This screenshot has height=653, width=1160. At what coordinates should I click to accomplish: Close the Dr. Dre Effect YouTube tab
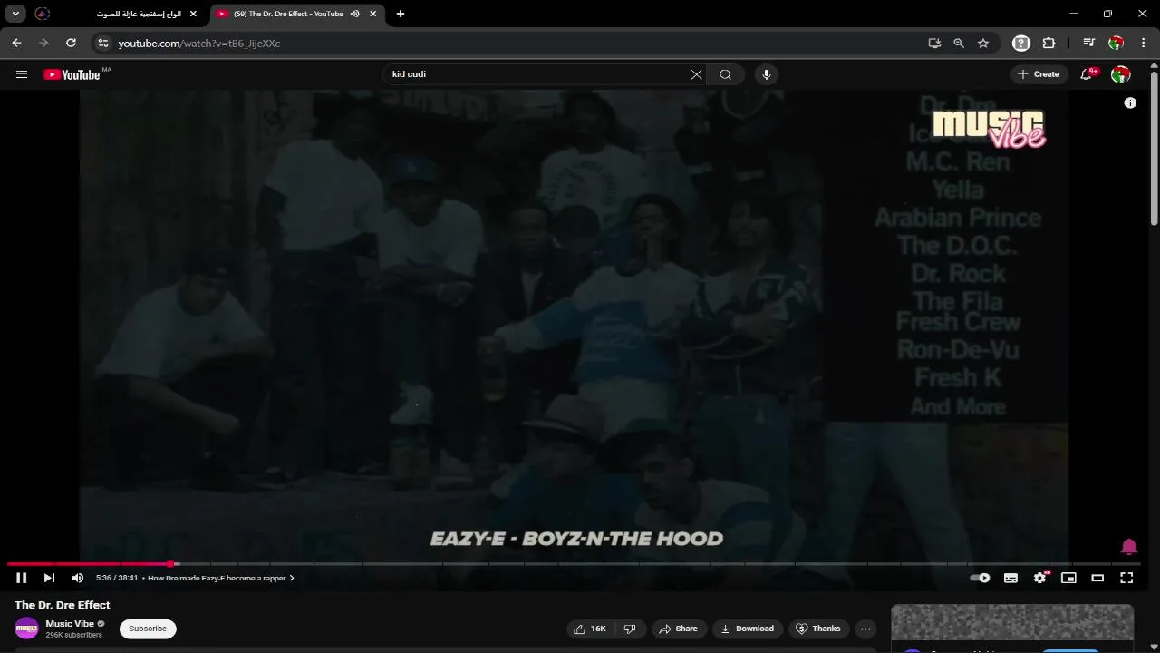[373, 14]
